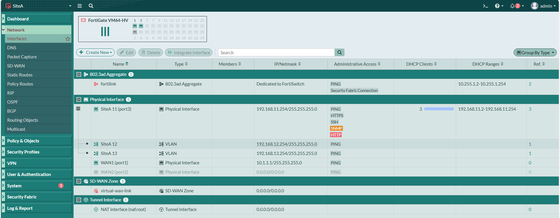Run the interface search magnifier button
The image size is (560, 218).
339,53
